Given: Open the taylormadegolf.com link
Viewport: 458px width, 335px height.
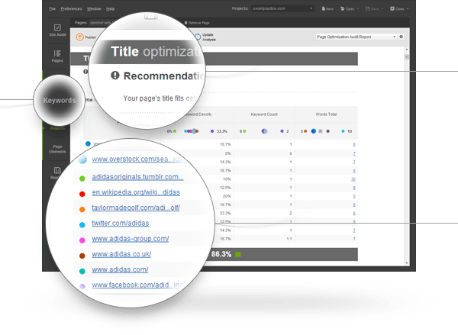Looking at the screenshot, I should [x=136, y=208].
